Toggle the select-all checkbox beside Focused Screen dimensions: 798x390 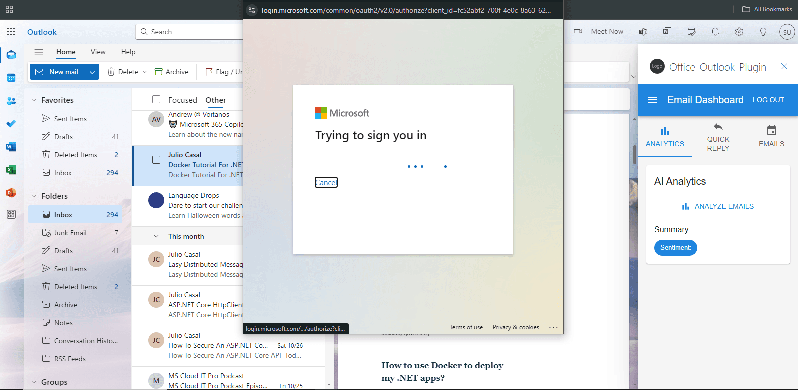[x=156, y=99]
